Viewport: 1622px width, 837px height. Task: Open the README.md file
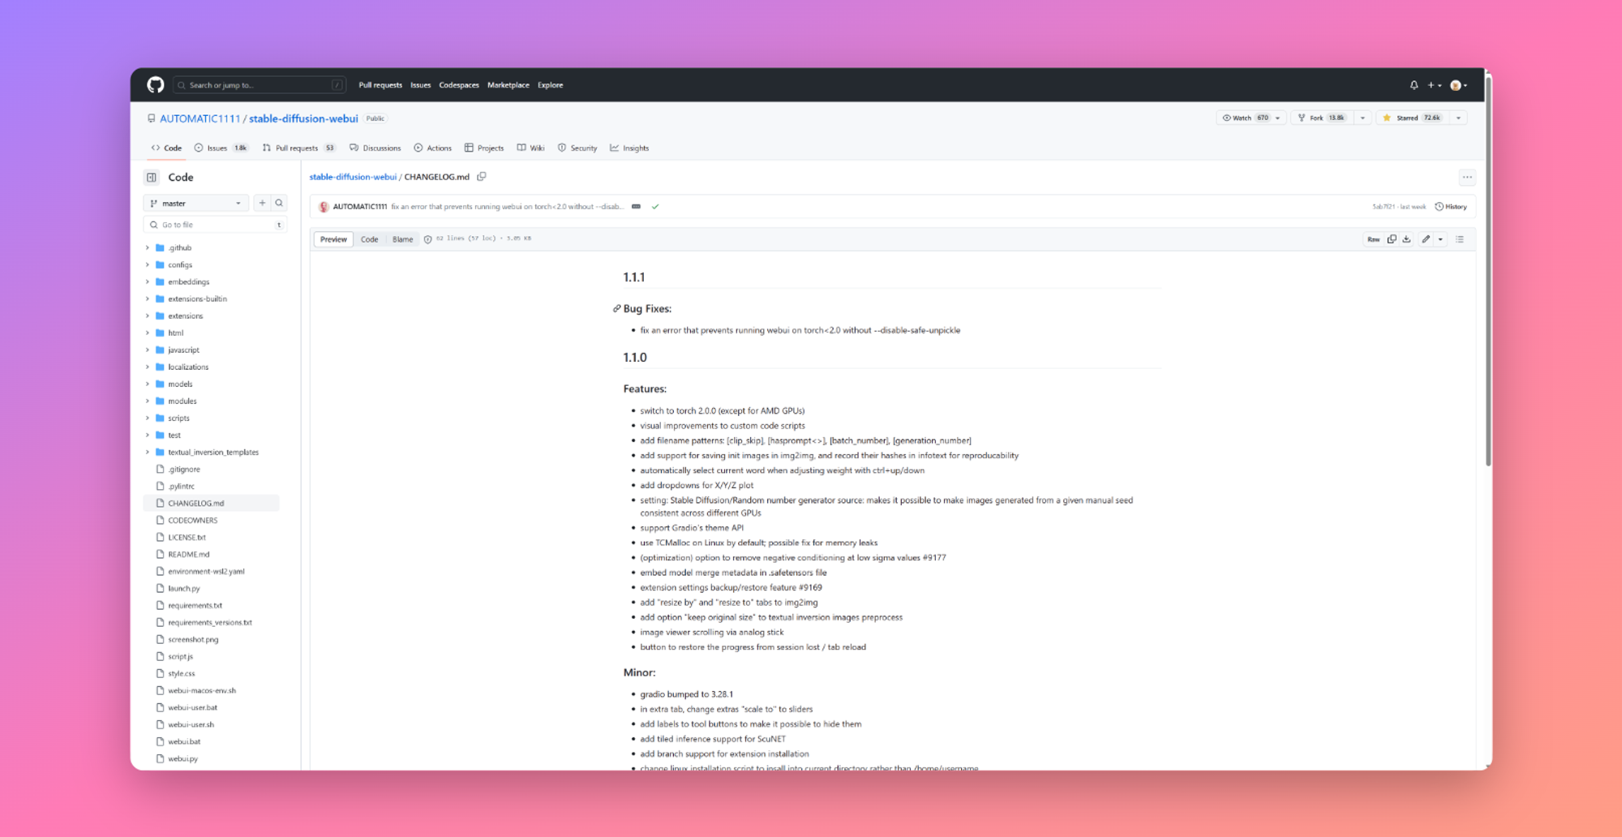tap(188, 555)
